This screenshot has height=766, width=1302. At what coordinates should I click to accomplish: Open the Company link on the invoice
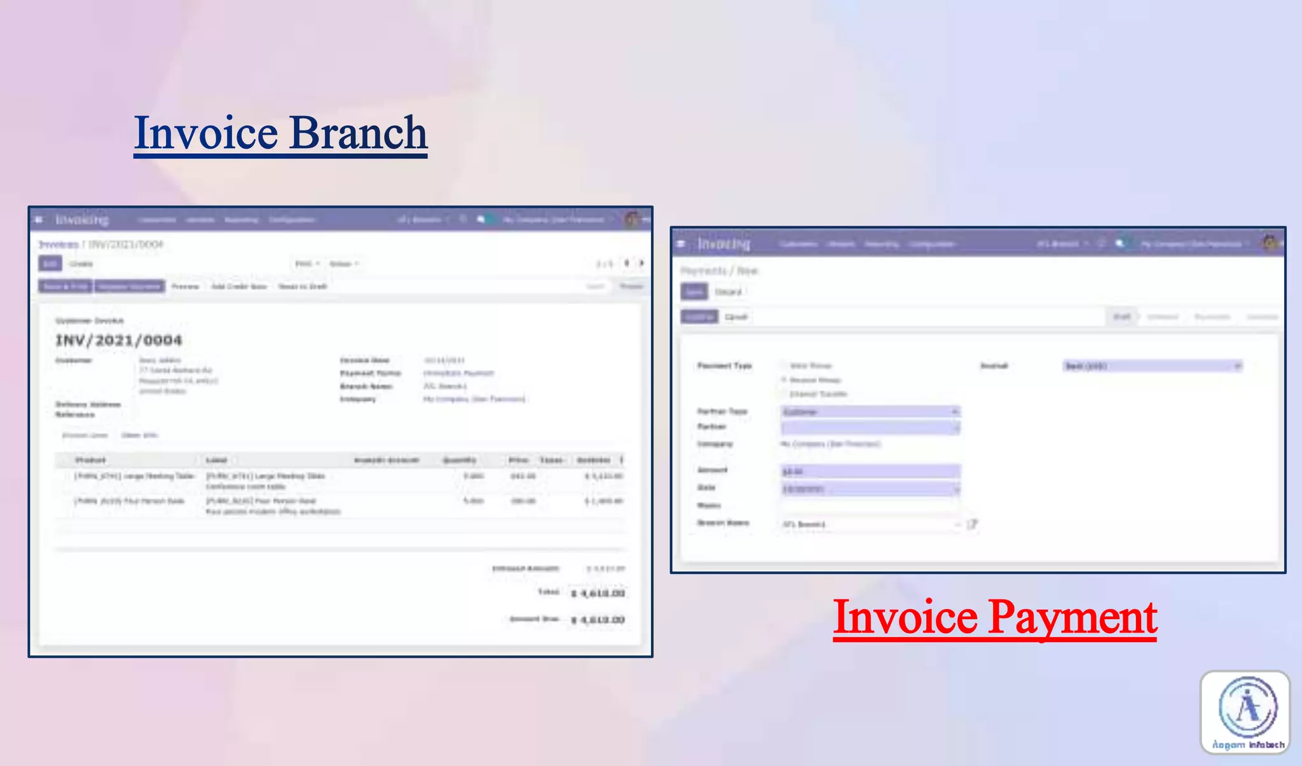(x=474, y=399)
